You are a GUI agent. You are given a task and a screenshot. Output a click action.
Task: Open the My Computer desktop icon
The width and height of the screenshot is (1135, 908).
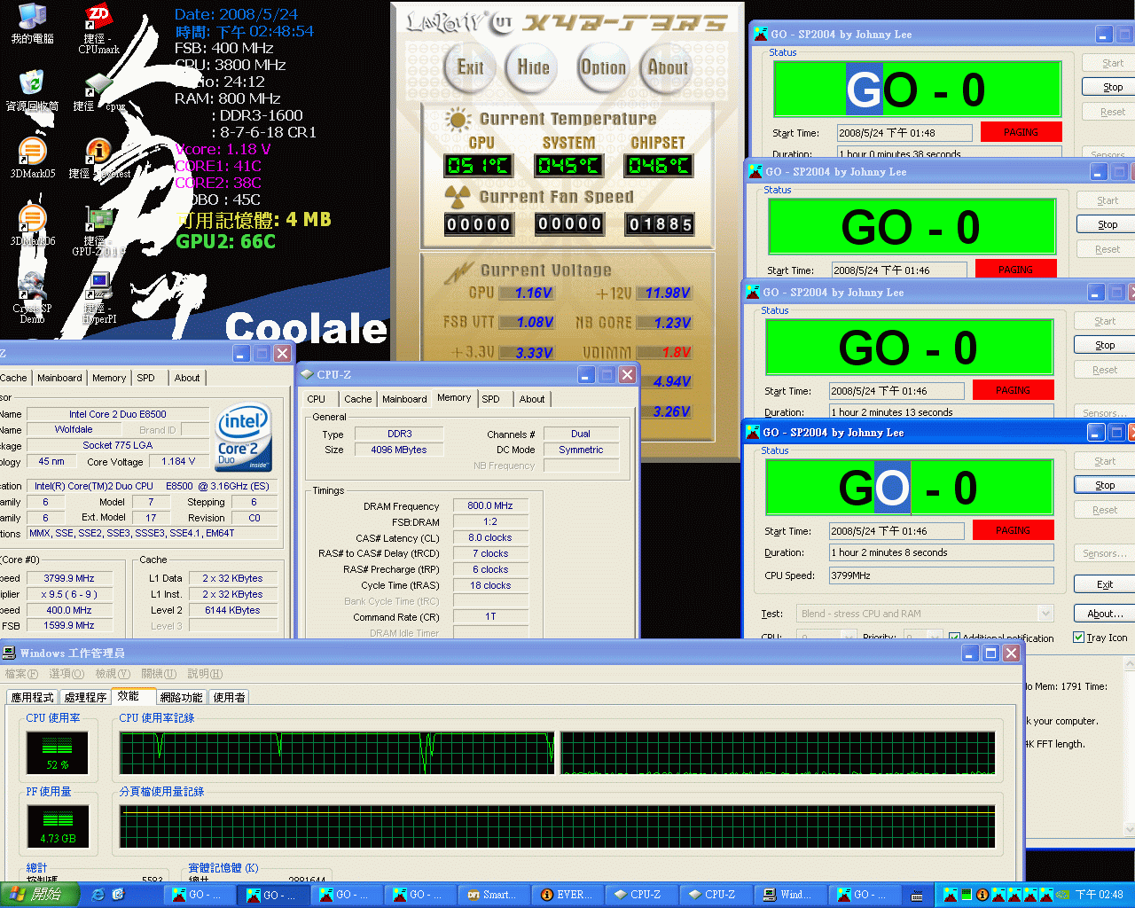tap(32, 20)
